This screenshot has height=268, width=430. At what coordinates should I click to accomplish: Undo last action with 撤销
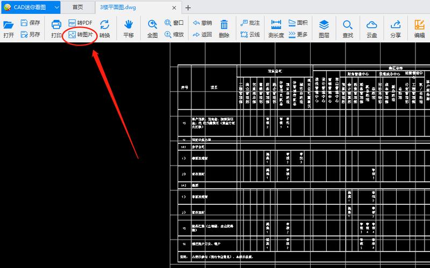(203, 23)
